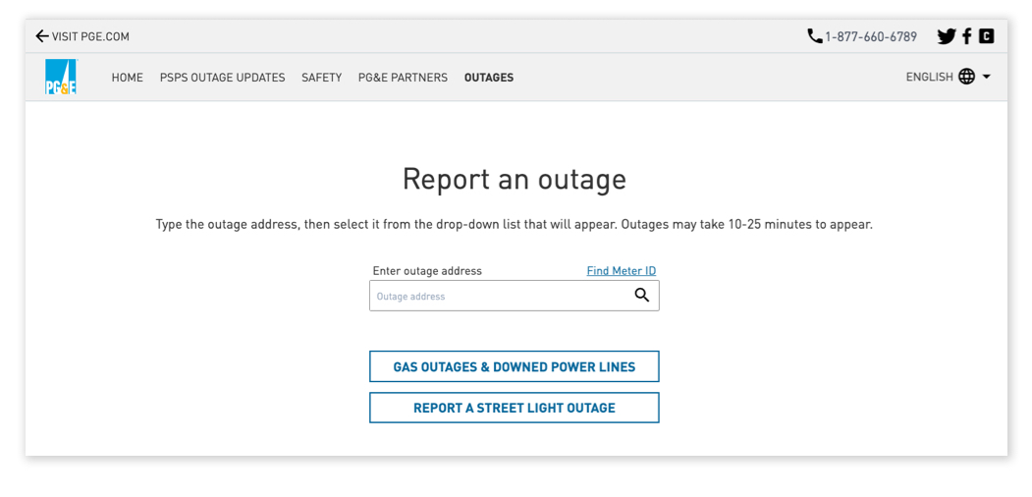Open PSPS OUTAGE UPDATES in navigation
This screenshot has height=497, width=1032.
pos(222,78)
